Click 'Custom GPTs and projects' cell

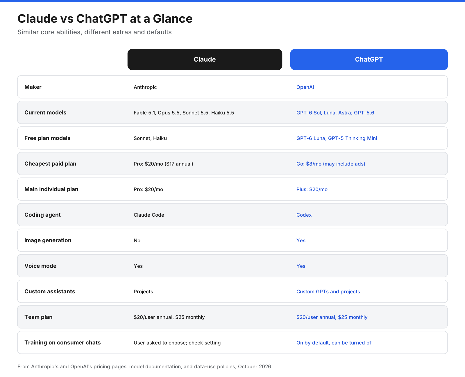click(x=328, y=292)
